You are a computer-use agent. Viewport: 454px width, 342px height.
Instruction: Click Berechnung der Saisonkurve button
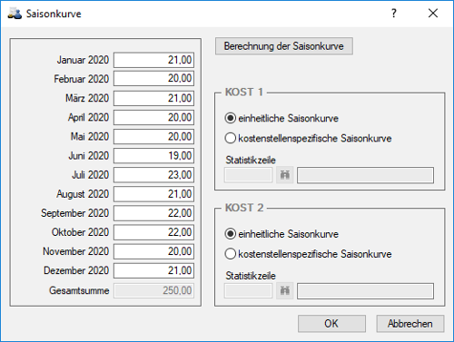point(284,46)
